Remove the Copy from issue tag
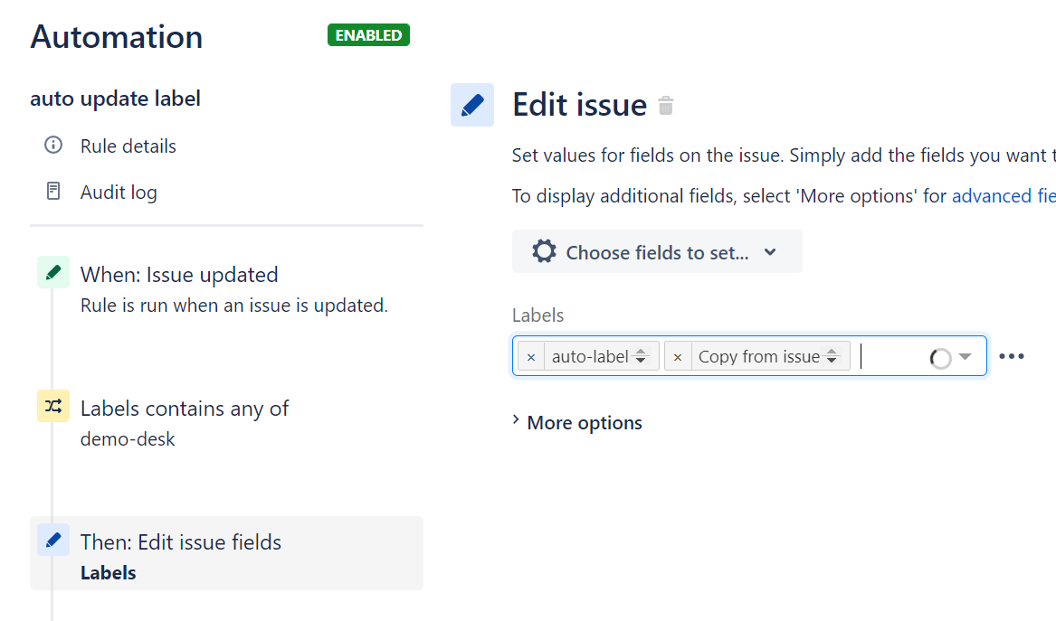 point(678,356)
